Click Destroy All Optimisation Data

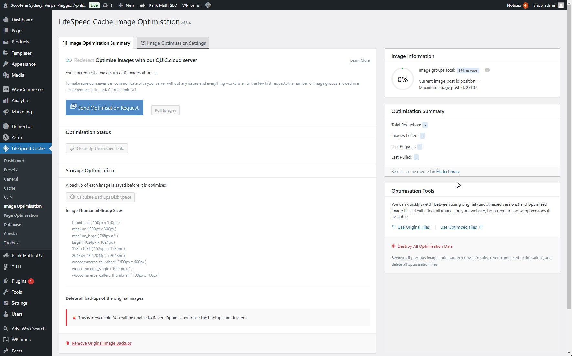pyautogui.click(x=425, y=246)
